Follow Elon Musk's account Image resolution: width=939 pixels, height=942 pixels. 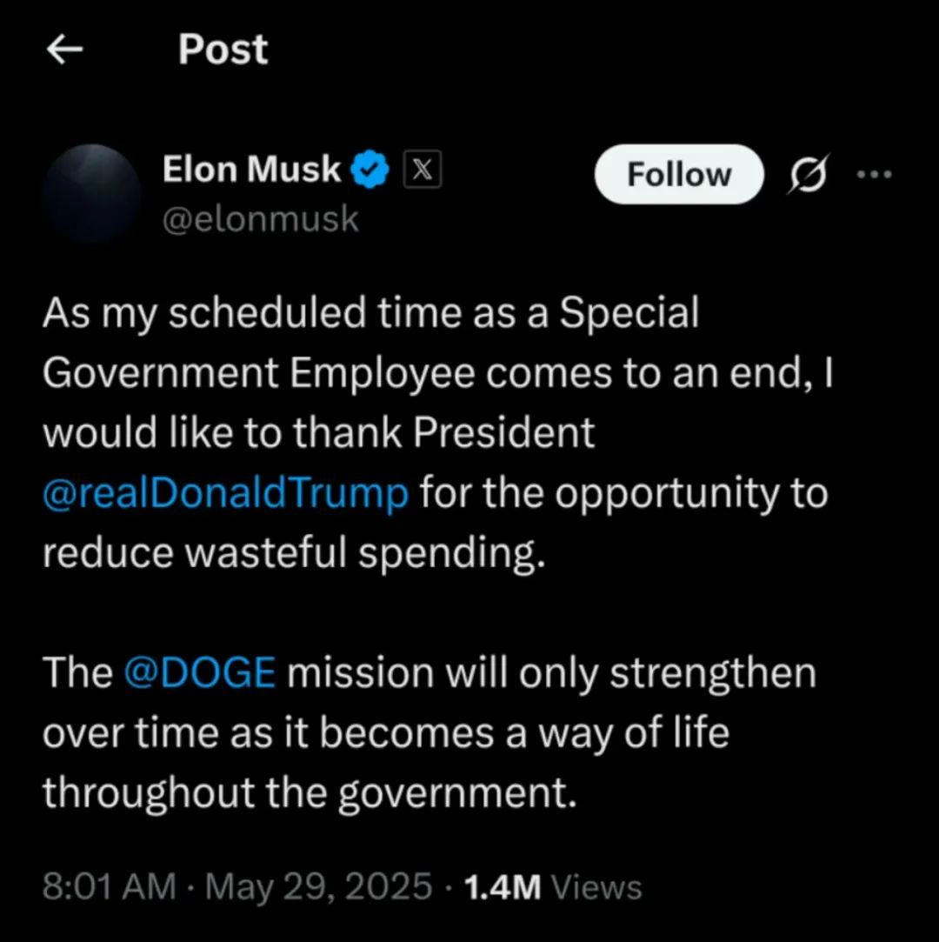(x=679, y=174)
